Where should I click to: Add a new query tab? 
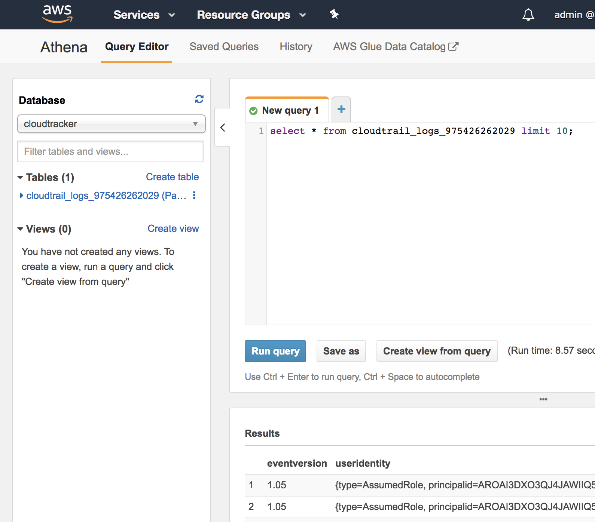click(341, 109)
